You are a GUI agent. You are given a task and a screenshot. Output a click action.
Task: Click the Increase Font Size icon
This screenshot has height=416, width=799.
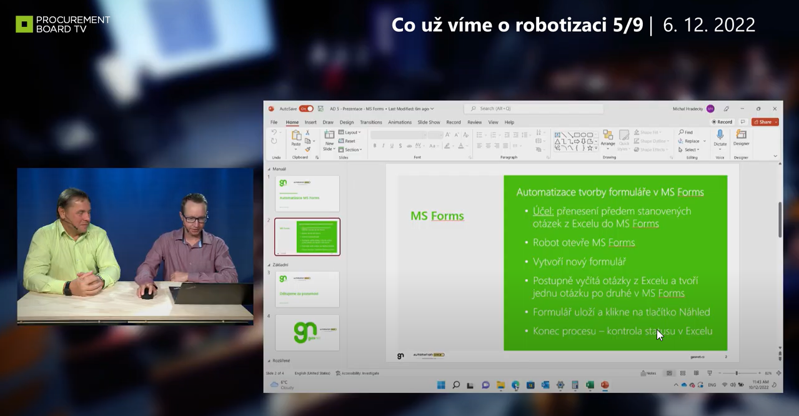click(x=448, y=135)
